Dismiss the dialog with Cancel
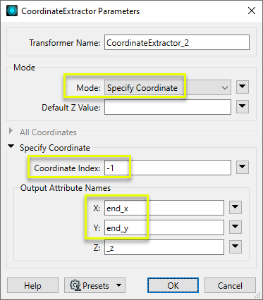This screenshot has width=263, height=300. coord(230,285)
